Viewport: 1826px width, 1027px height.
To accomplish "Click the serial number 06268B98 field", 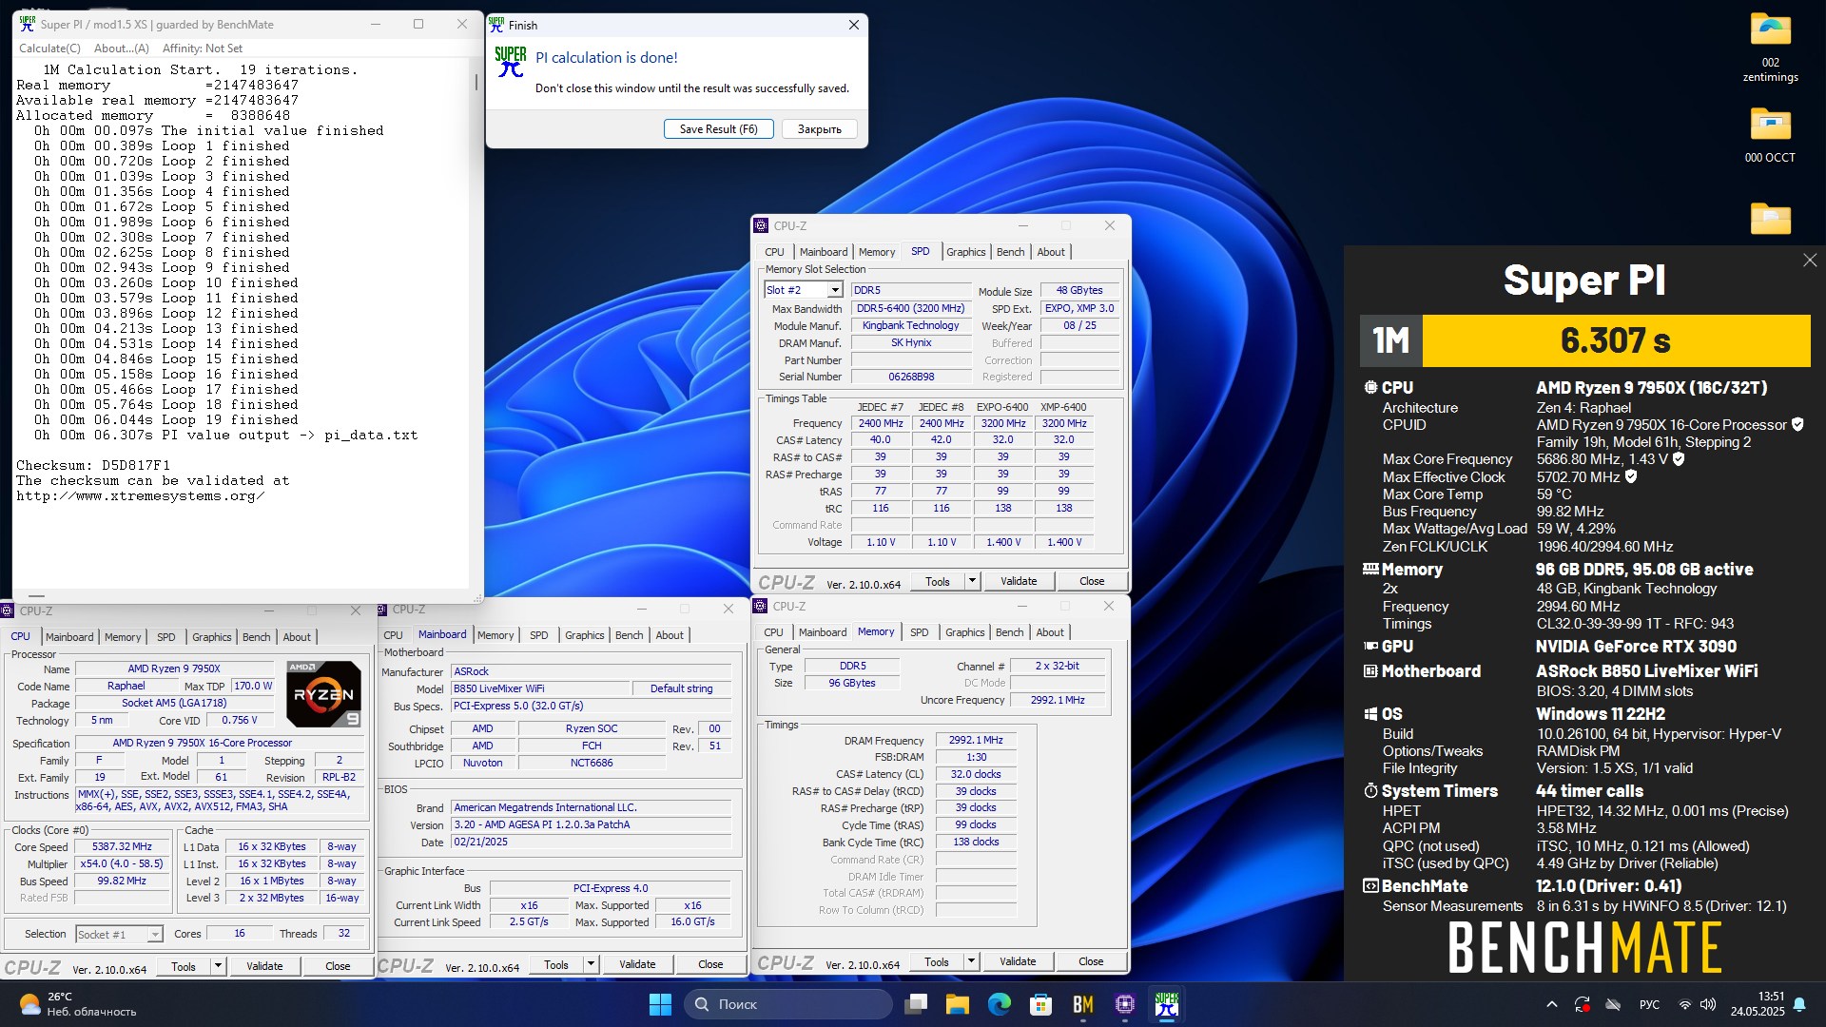I will coord(910,377).
